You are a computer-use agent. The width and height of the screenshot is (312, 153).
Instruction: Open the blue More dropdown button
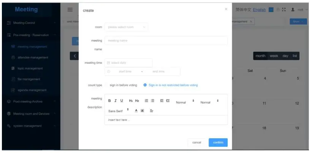(x=298, y=22)
